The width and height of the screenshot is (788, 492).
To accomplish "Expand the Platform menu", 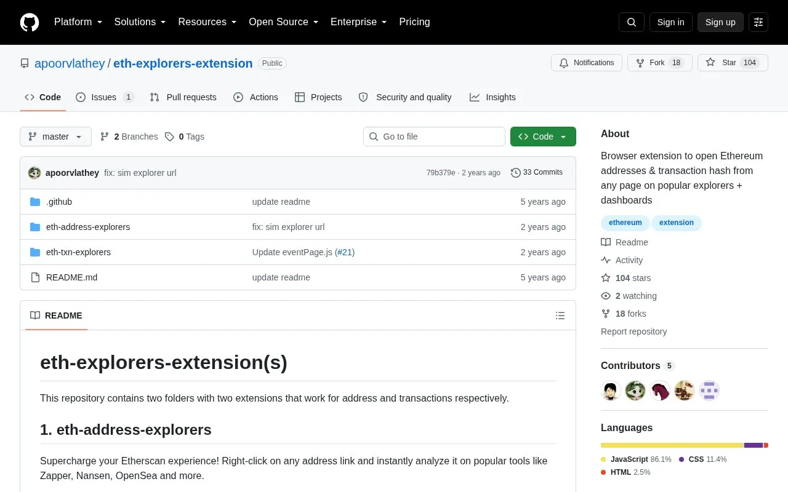I will click(x=78, y=22).
